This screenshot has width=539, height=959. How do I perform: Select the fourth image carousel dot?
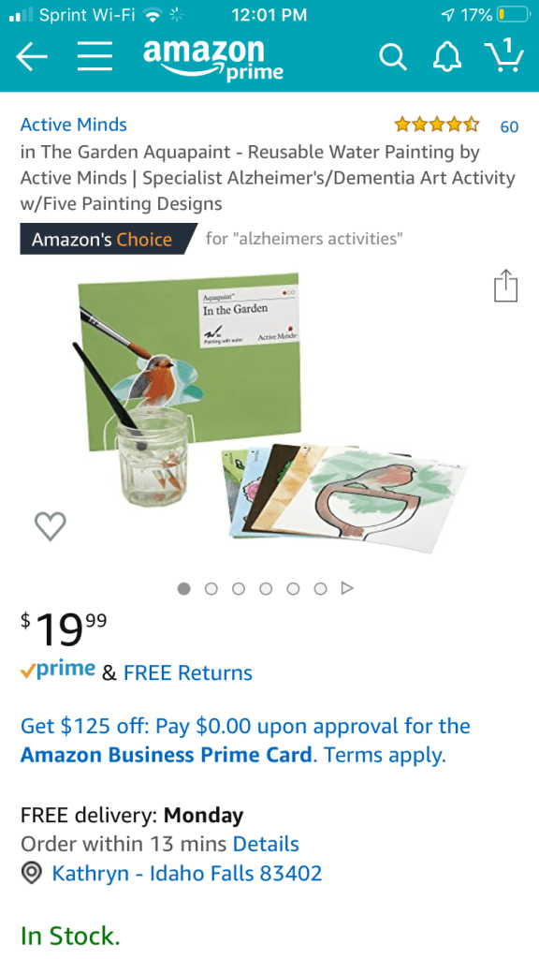pyautogui.click(x=266, y=588)
